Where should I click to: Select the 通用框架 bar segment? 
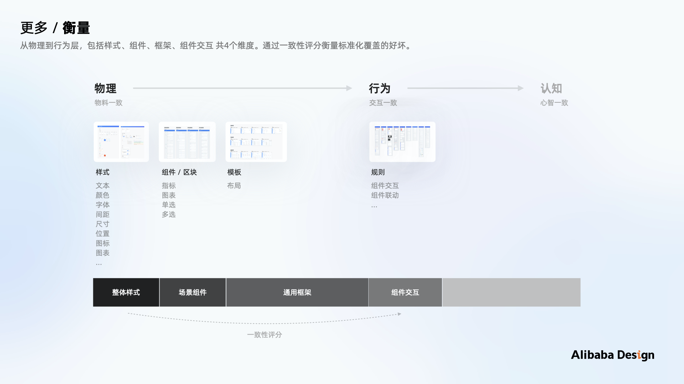tap(297, 292)
